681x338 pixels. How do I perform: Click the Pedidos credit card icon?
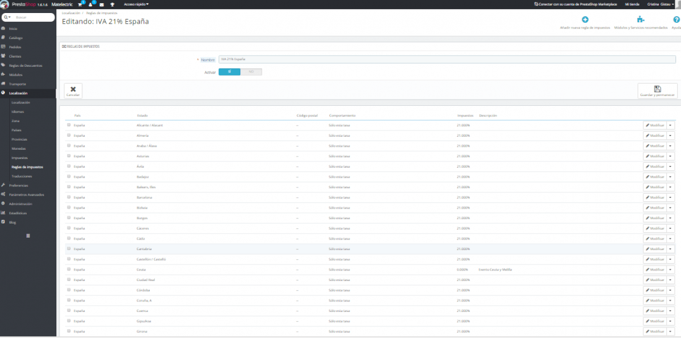(x=3, y=46)
